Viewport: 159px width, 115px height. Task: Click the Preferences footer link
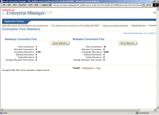pyautogui.click(x=88, y=68)
